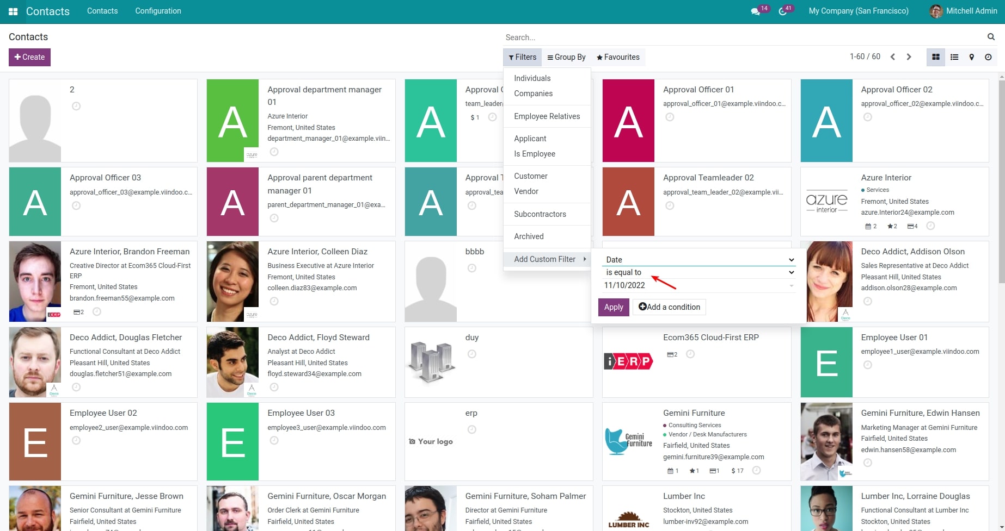Open the Favourites menu
Screen dimensions: 1005x531
(618, 57)
